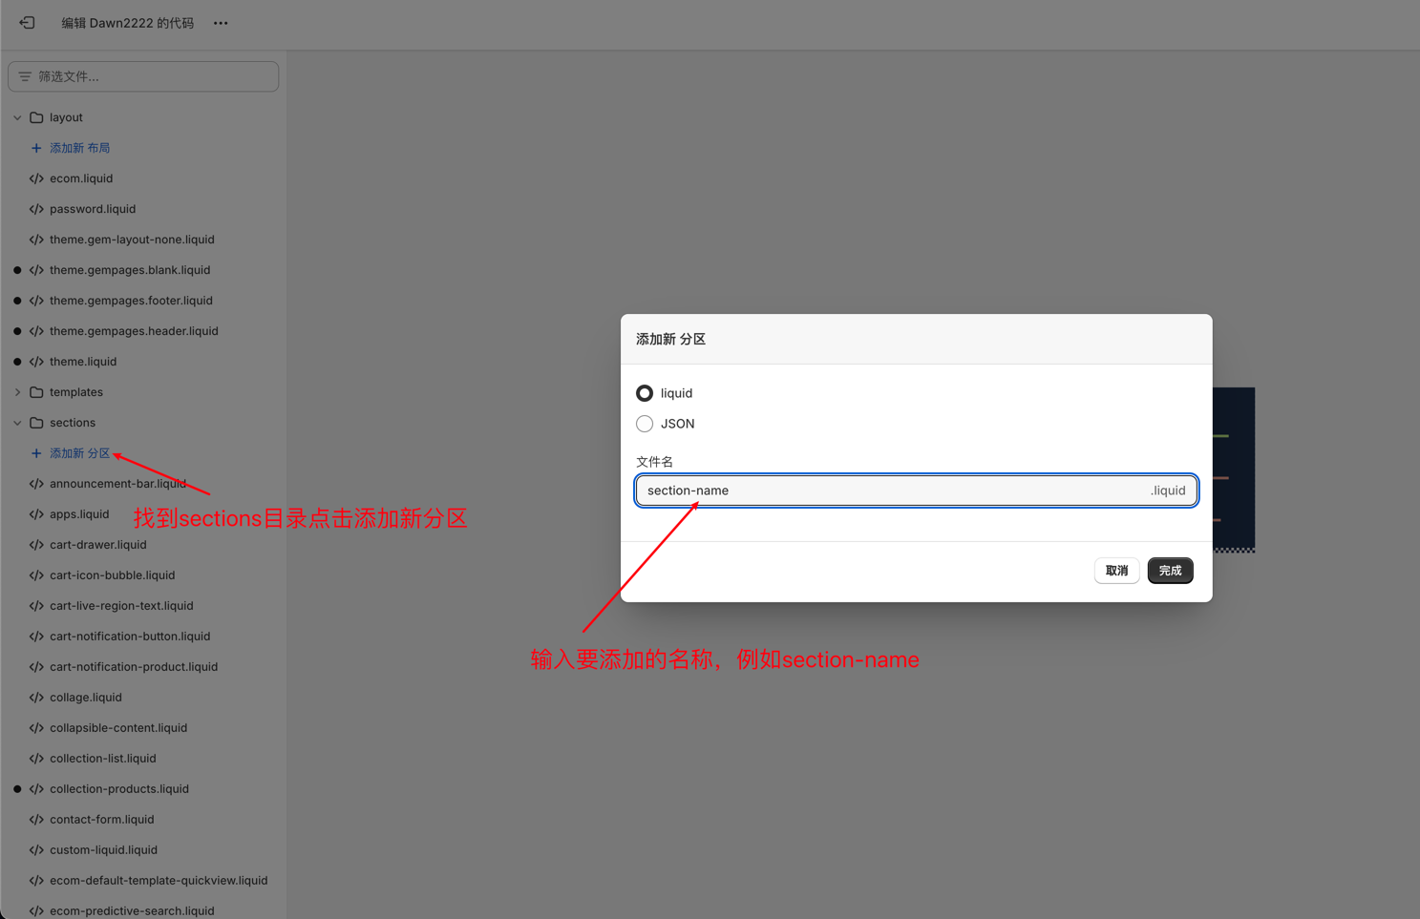The height and width of the screenshot is (919, 1420).
Task: Click the filter icon in the search box
Action: point(25,76)
